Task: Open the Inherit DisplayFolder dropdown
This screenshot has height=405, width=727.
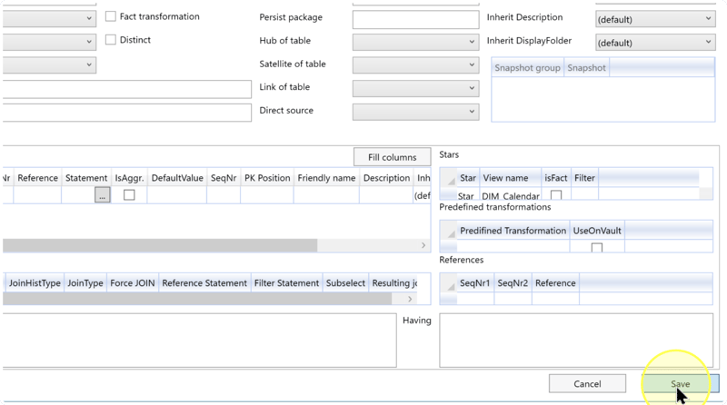Action: (655, 42)
